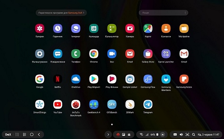Click the weather notification icon
Screen dimensions: 224x139
pyautogui.click(x=129, y=135)
